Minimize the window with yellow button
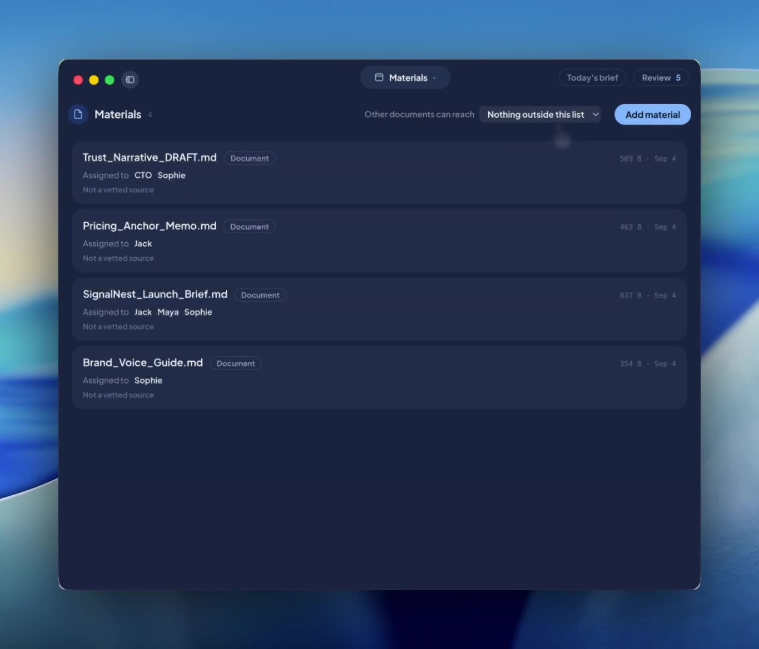This screenshot has height=649, width=759. pos(94,80)
